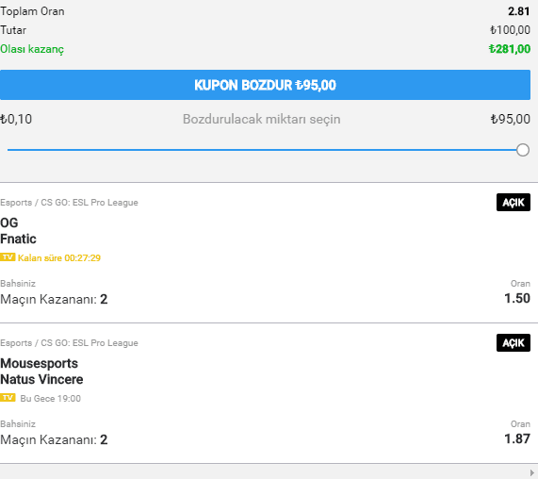
Task: Click the Kalan süre 00:27:29 countdown
Action: (59, 257)
